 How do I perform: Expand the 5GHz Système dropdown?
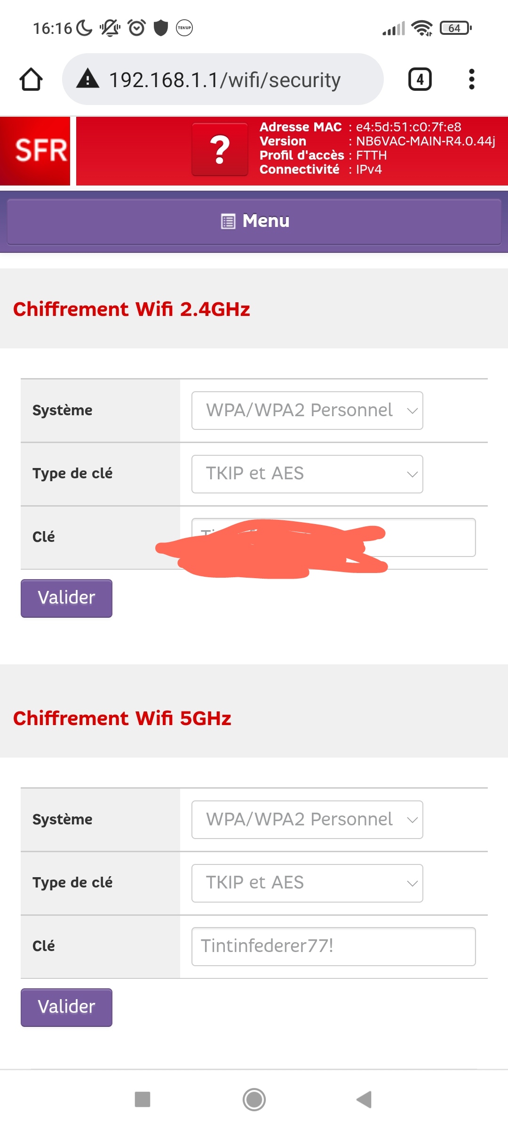(307, 820)
